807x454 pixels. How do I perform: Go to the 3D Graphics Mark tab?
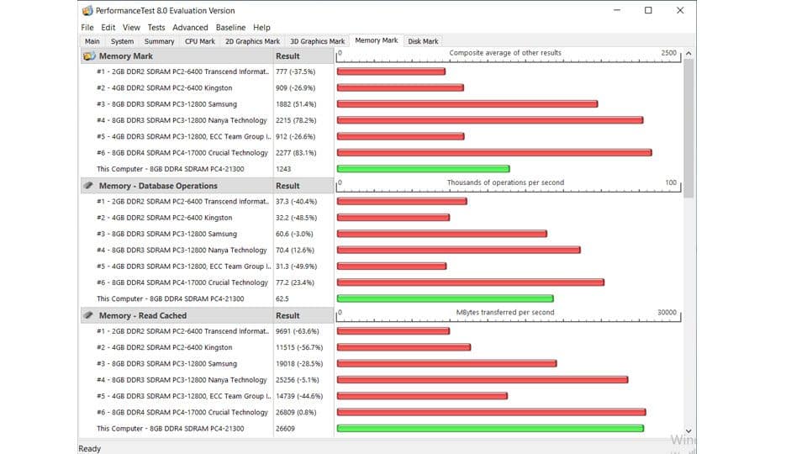(x=317, y=41)
